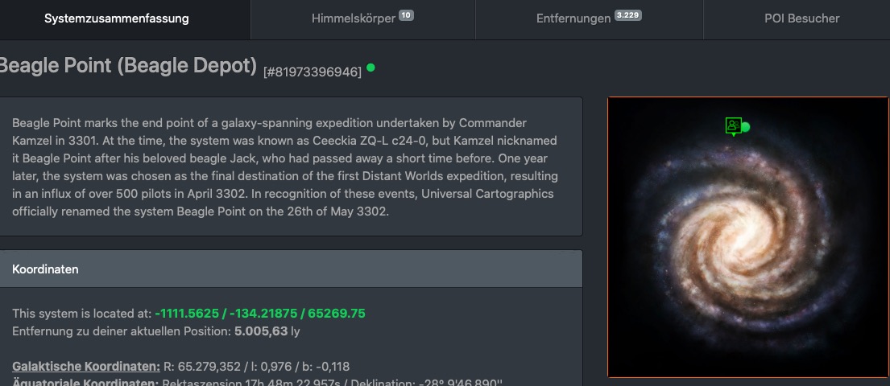
Task: Open the Galaktische Koordinaten link
Action: [x=86, y=367]
